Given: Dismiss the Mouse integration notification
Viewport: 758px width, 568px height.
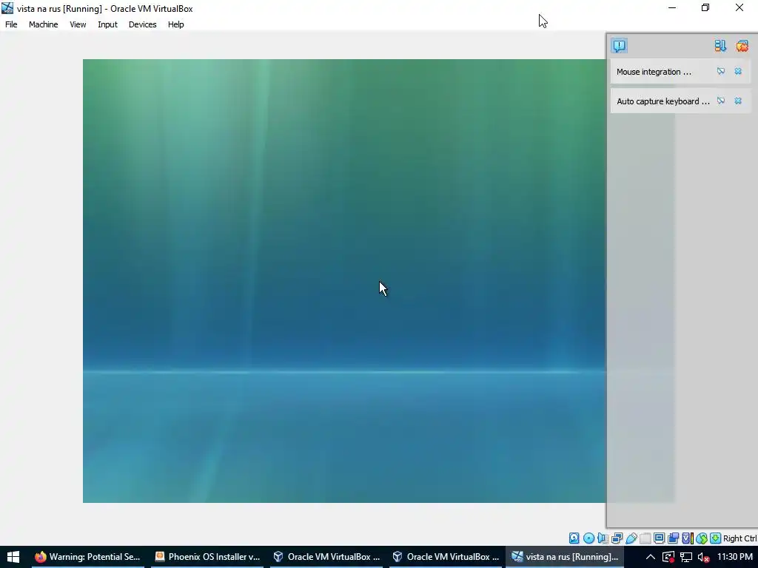Looking at the screenshot, I should (x=738, y=72).
